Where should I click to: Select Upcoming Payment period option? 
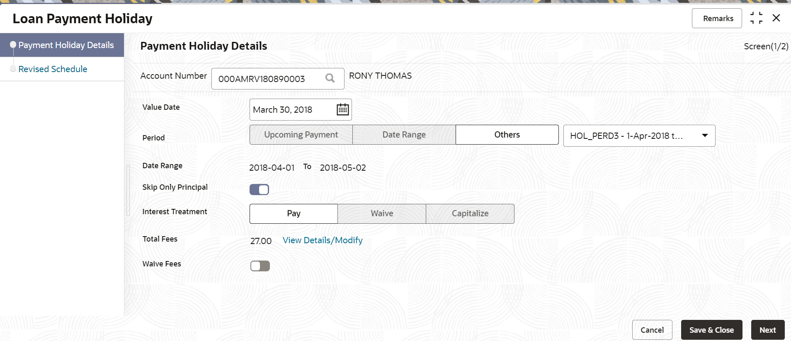301,135
